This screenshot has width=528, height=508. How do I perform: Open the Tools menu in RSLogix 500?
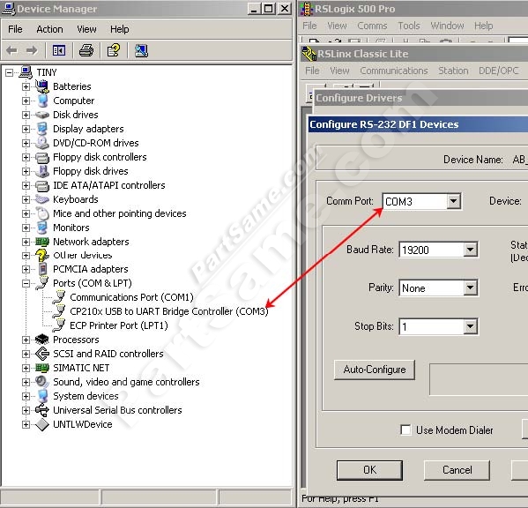(409, 26)
